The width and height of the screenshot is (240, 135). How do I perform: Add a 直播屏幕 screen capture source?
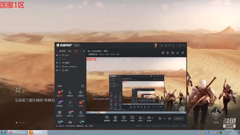coord(107,118)
